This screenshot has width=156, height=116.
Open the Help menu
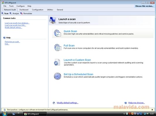click(x=29, y=6)
